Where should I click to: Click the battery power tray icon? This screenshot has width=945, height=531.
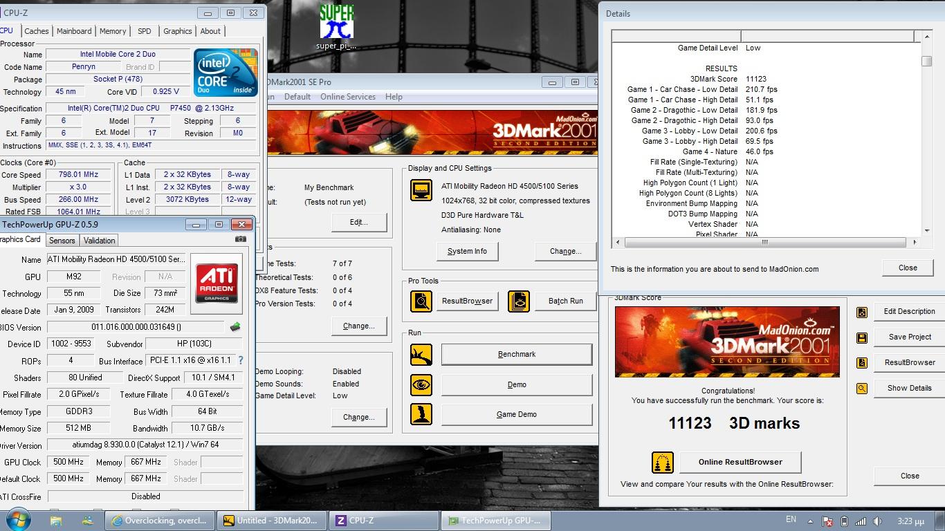(843, 521)
